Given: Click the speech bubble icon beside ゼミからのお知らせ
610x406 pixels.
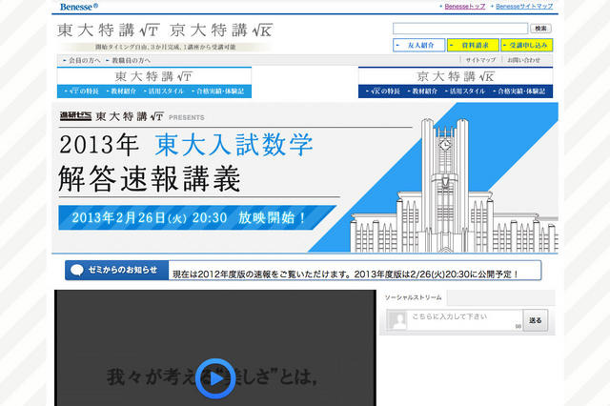Looking at the screenshot, I should point(76,270).
